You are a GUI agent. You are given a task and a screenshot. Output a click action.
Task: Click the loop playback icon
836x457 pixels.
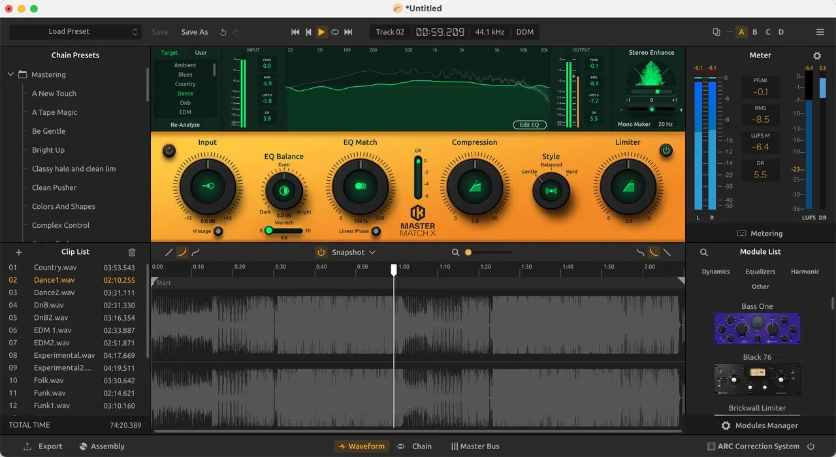335,32
